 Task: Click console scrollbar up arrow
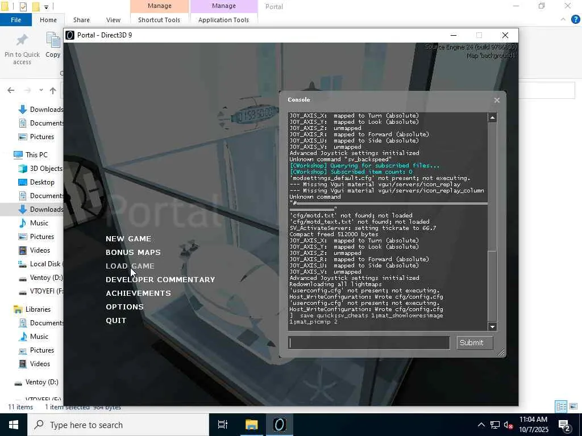point(492,118)
